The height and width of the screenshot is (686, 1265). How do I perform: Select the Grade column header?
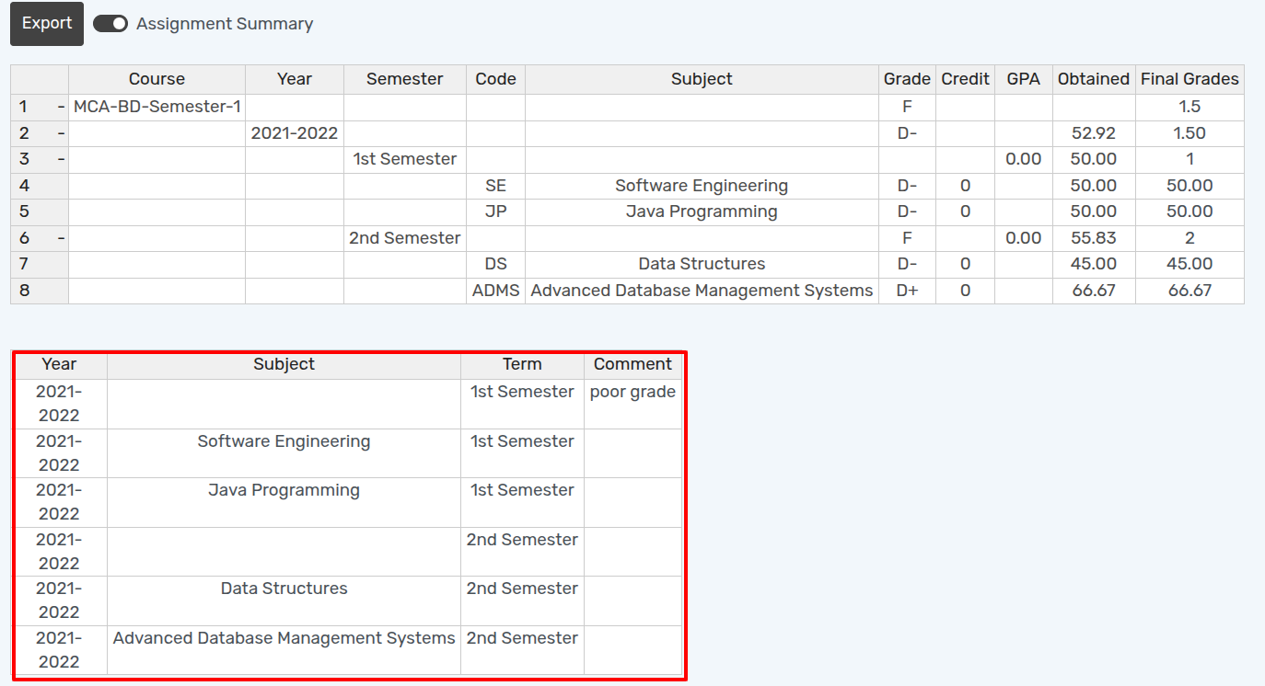907,79
